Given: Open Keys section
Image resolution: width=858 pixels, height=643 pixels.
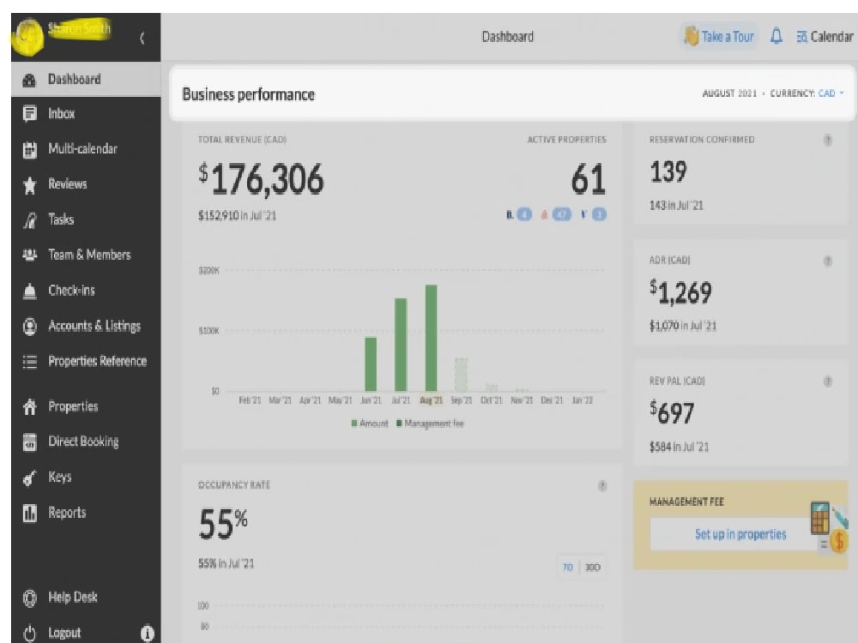Looking at the screenshot, I should (x=60, y=477).
